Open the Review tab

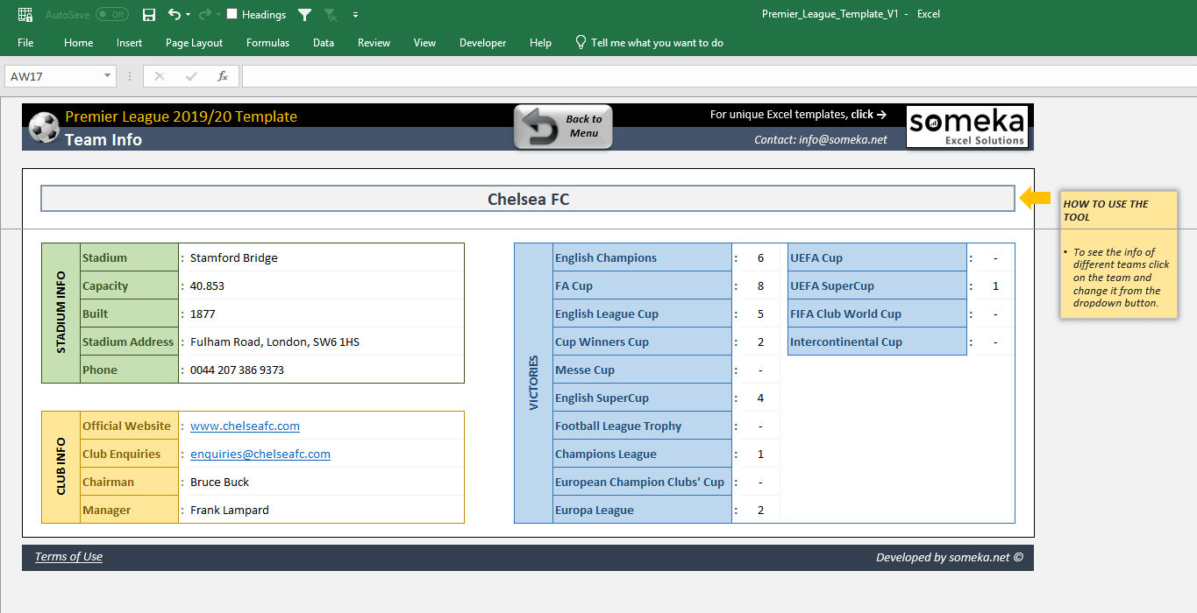coord(374,42)
